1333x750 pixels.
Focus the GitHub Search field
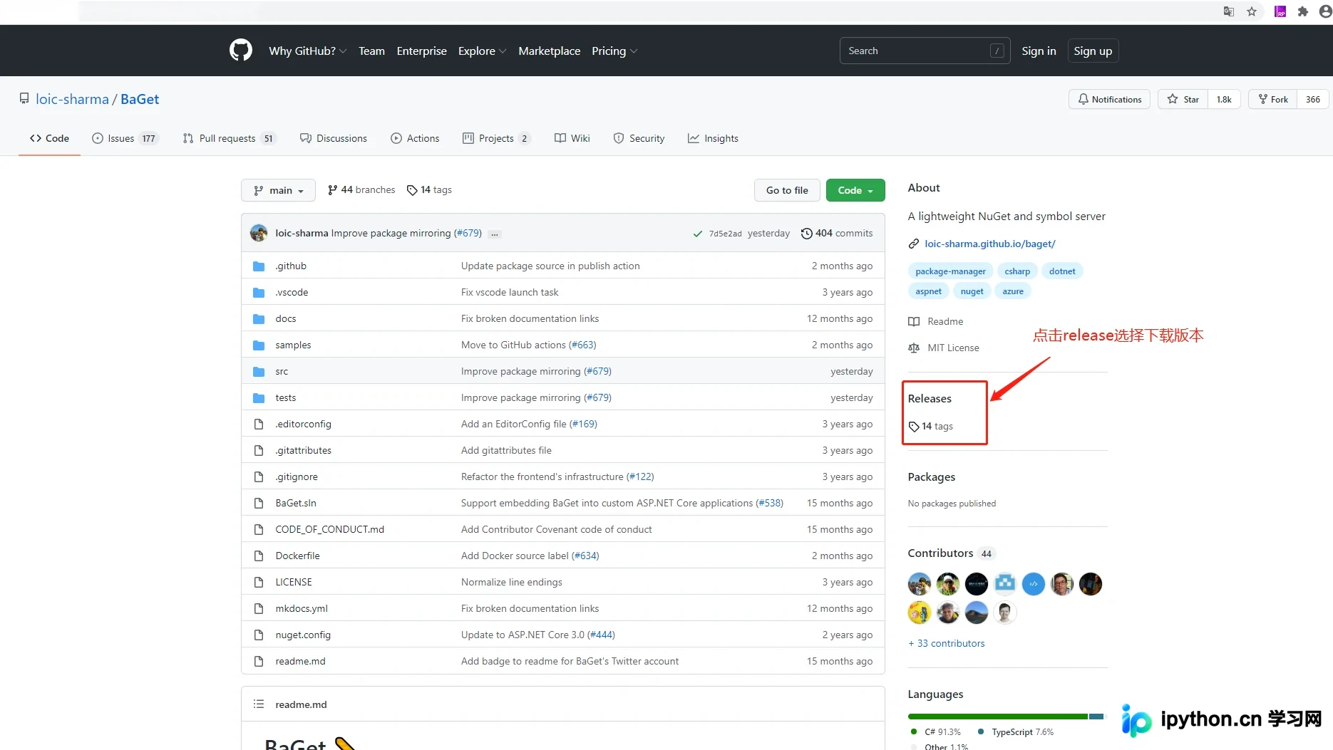tap(925, 51)
